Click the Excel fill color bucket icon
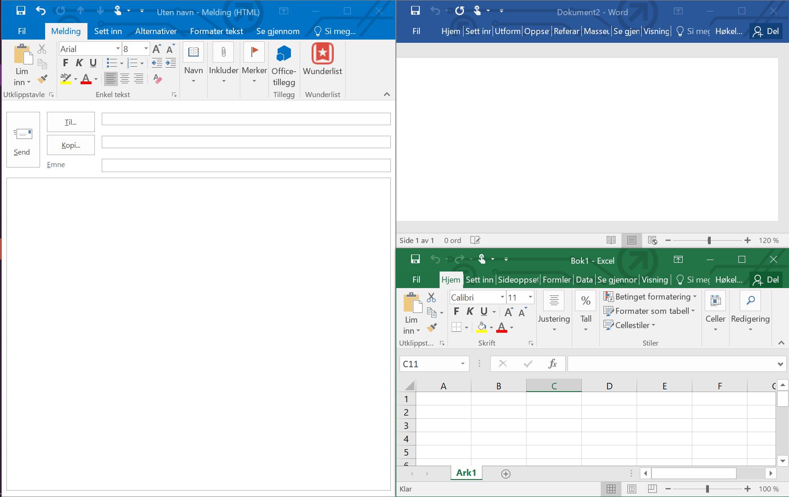 (x=482, y=327)
